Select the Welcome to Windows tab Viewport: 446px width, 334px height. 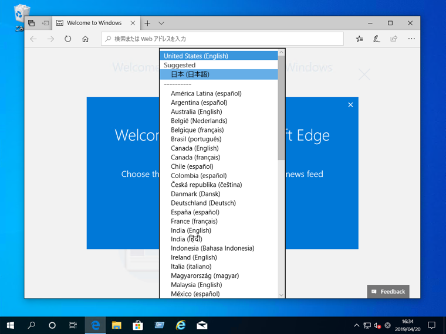pos(94,23)
